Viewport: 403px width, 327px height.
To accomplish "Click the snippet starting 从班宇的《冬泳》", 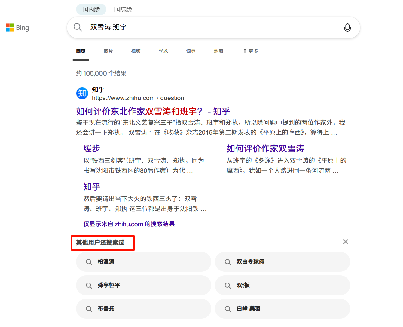I will click(x=286, y=166).
